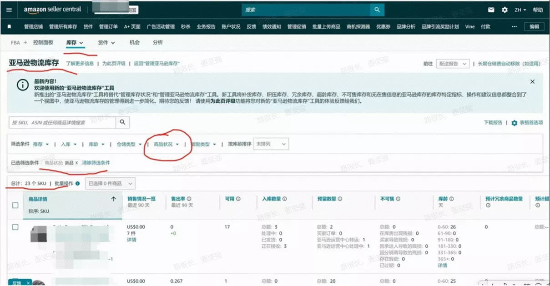Open the 未排列 sorting dropdown
Screen dimensions: 550x286
tap(271, 144)
